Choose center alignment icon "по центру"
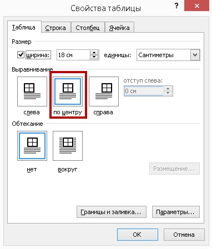 coord(68,92)
